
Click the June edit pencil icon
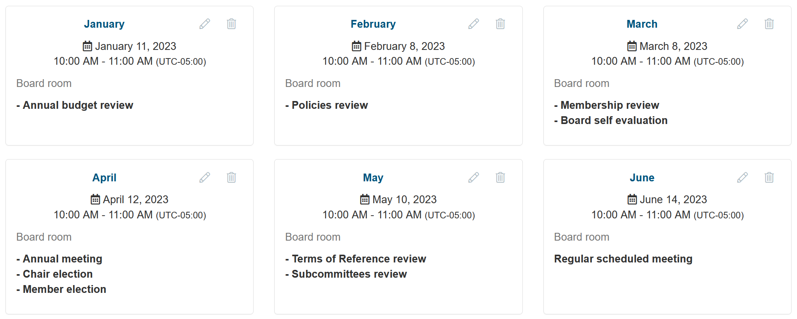[x=742, y=177]
